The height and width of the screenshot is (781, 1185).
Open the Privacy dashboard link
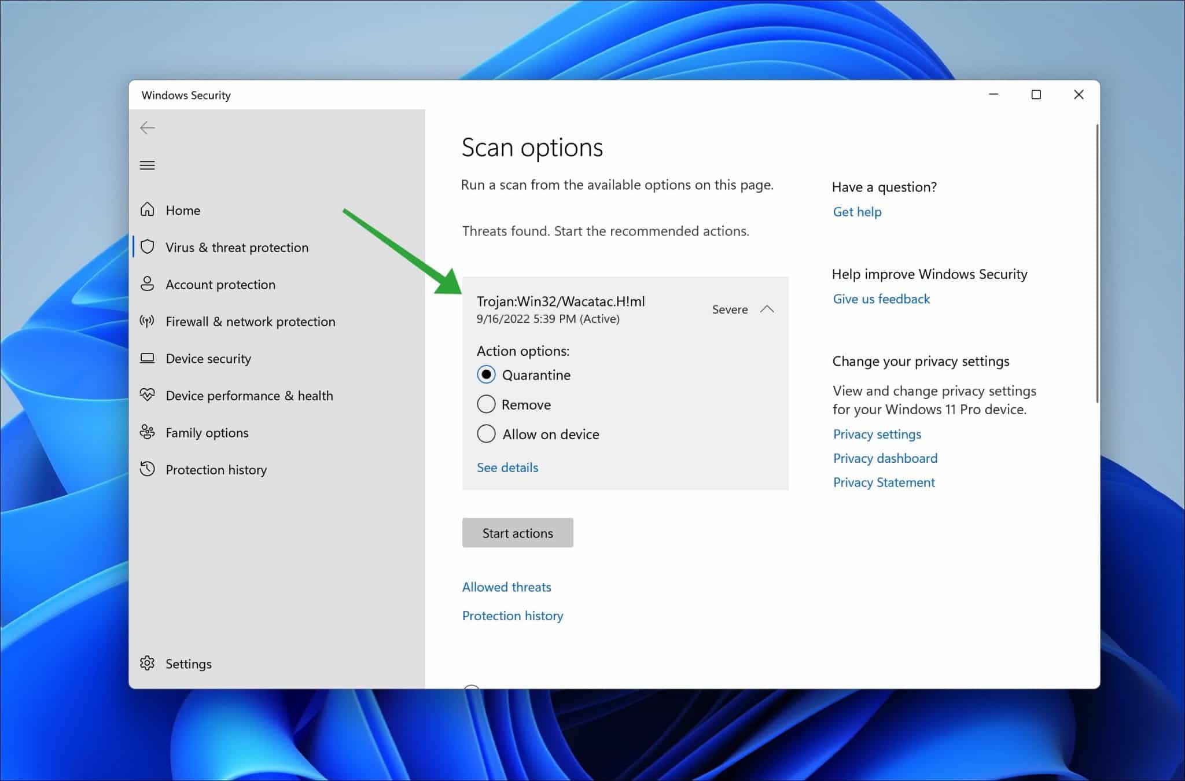(x=885, y=458)
